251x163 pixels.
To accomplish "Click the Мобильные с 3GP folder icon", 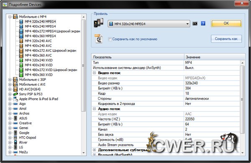I will pos(15,79).
